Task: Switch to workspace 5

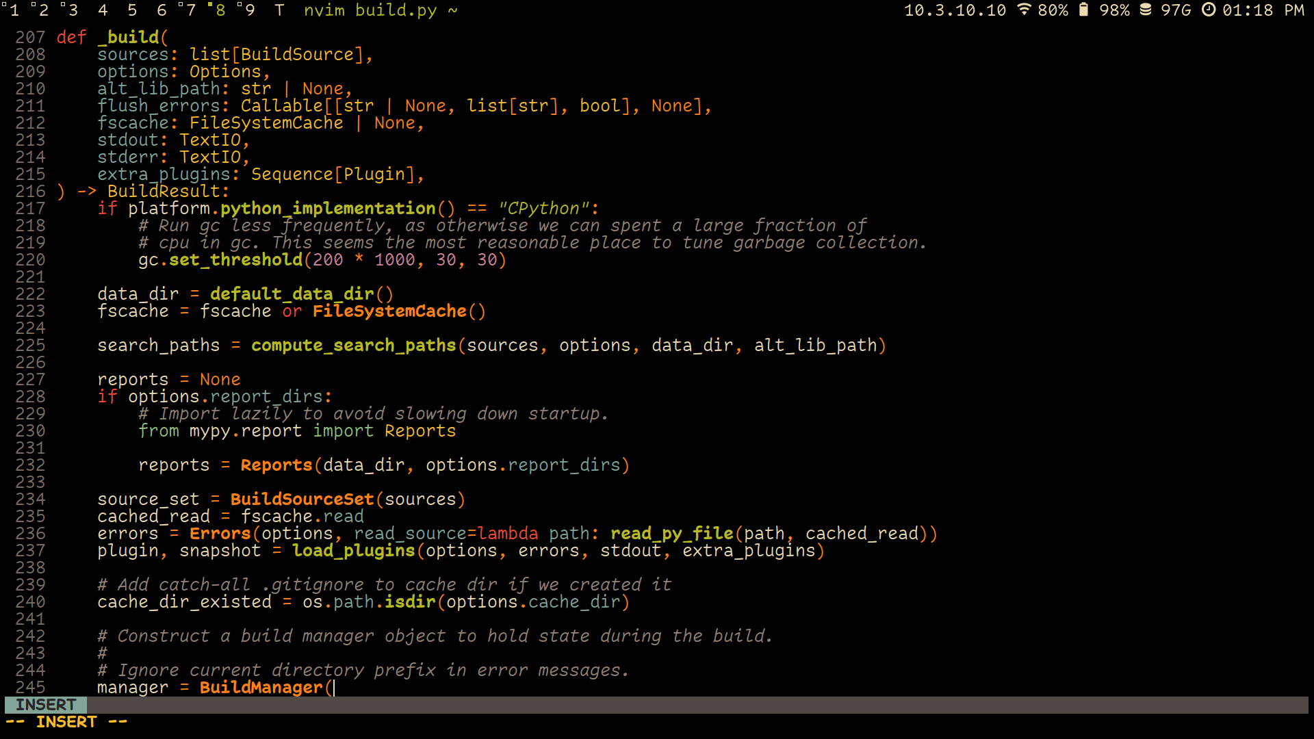Action: [x=132, y=10]
